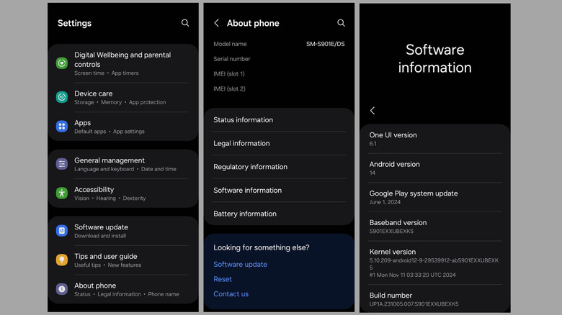Image resolution: width=562 pixels, height=315 pixels.
Task: Tap the General management sliders icon
Action: tap(62, 164)
